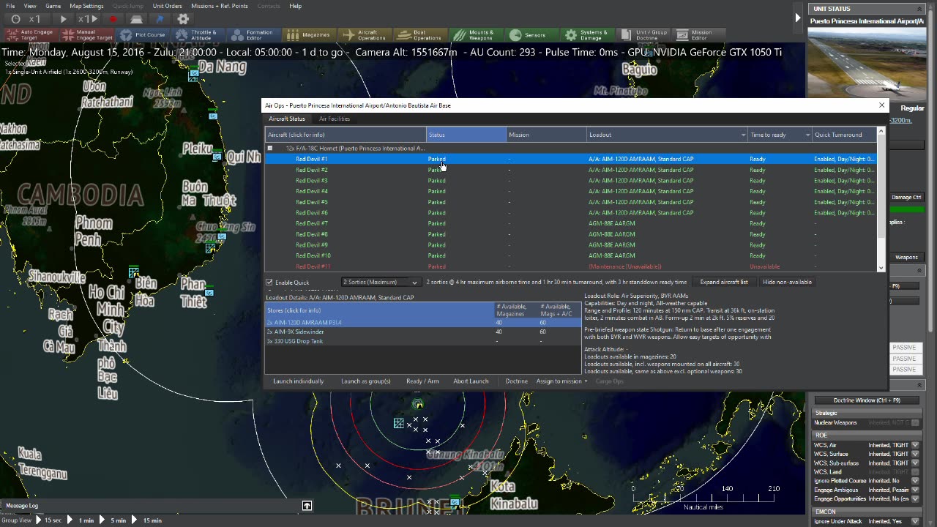Open Loadout column filter dropdown

click(744, 135)
